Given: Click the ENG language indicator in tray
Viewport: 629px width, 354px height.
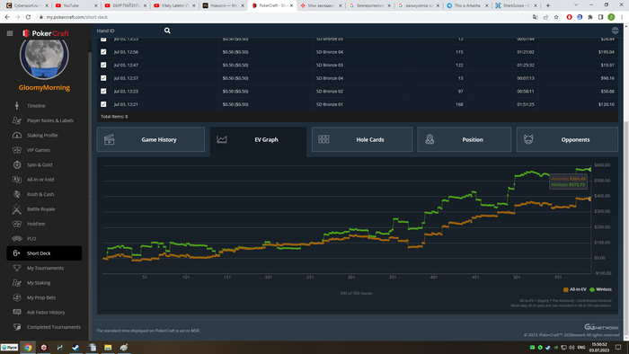Looking at the screenshot, I should pyautogui.click(x=580, y=347).
